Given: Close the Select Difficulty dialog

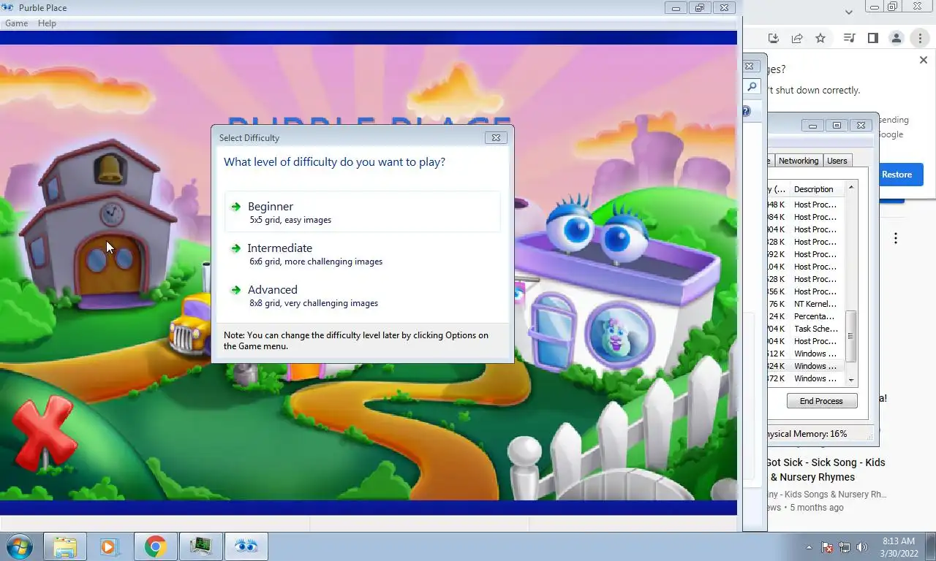Looking at the screenshot, I should (496, 137).
